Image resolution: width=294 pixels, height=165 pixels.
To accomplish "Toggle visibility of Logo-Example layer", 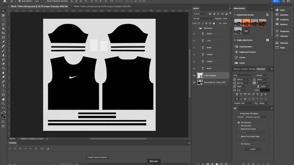I will (194, 75).
